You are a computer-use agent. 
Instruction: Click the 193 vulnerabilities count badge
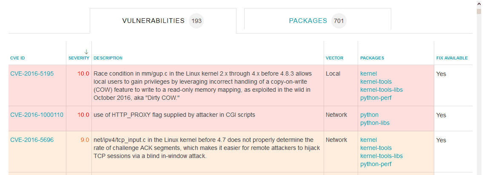point(196,21)
